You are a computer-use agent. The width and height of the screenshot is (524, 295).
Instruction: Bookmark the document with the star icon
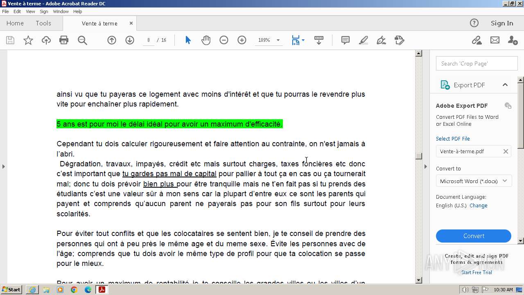[28, 40]
